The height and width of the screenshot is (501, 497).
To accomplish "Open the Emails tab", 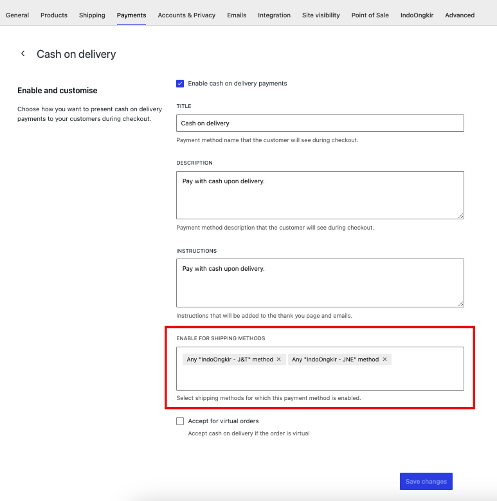I will [237, 15].
